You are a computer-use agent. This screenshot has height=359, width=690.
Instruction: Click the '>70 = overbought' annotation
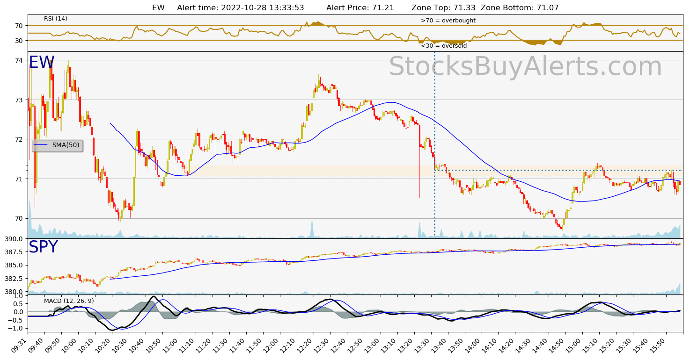[x=448, y=21]
